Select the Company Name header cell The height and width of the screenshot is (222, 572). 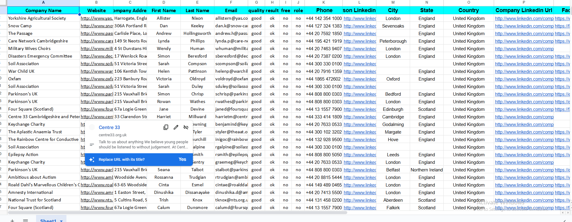pyautogui.click(x=43, y=10)
